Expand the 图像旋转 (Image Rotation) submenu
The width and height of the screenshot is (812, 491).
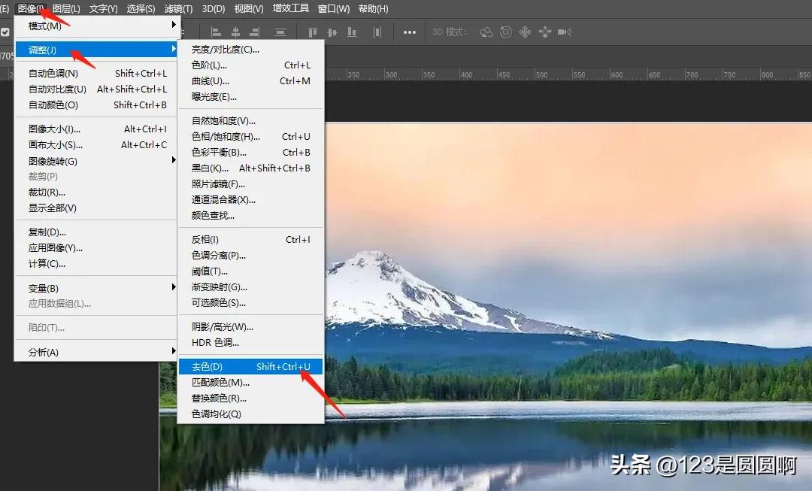[x=51, y=160]
